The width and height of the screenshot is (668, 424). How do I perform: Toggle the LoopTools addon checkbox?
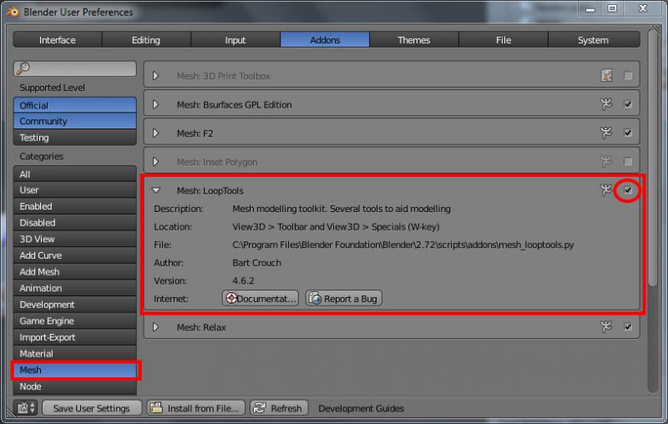[628, 189]
